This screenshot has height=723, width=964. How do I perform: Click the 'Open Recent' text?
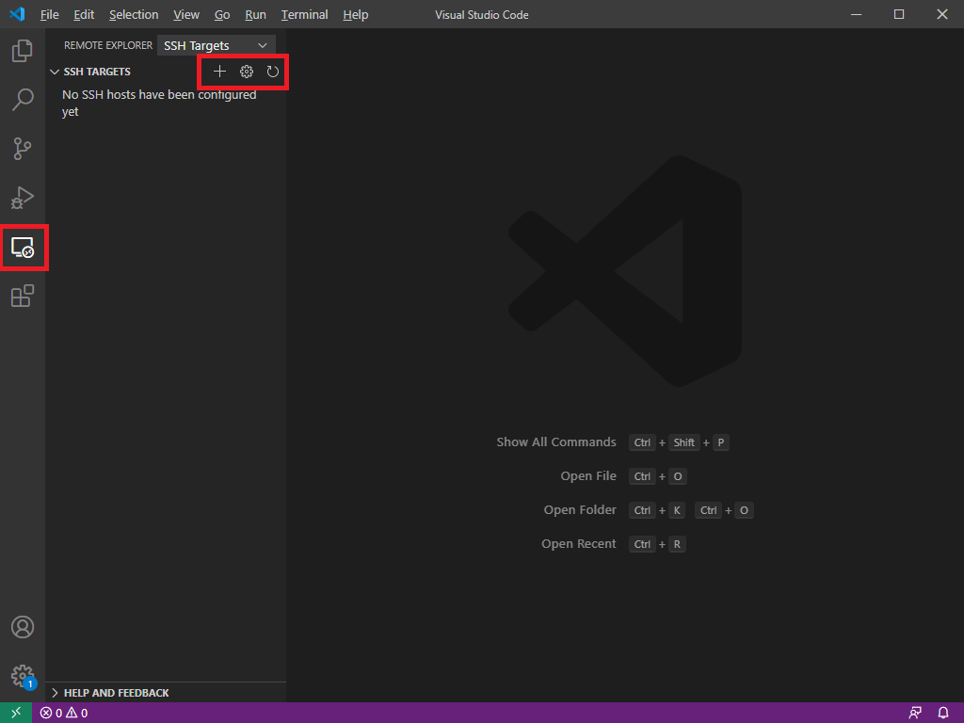(578, 543)
